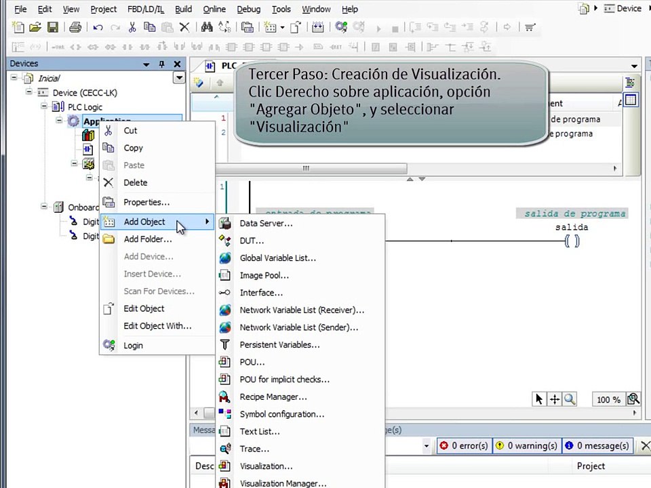Click the Find binoculars icon
The height and width of the screenshot is (488, 651).
(207, 27)
